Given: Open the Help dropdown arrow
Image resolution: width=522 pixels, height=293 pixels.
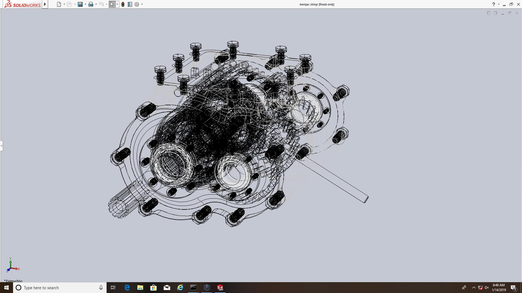Looking at the screenshot, I should coord(499,4).
